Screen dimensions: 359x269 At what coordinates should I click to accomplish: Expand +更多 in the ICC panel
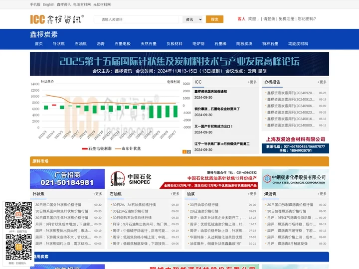(252, 82)
